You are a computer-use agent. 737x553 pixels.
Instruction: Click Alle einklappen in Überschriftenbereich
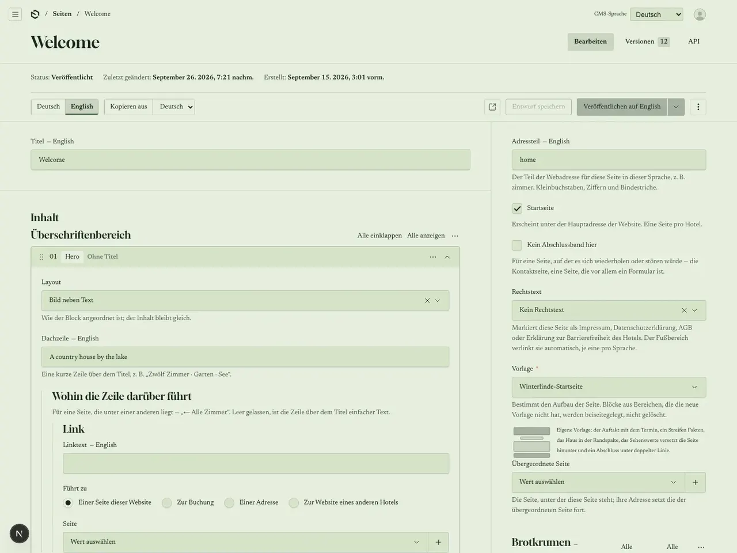[379, 236]
